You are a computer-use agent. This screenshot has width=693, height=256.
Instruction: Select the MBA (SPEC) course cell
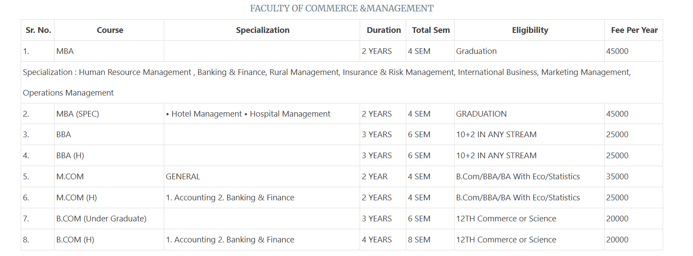(78, 114)
